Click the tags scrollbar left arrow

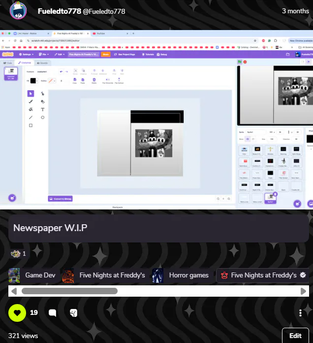tap(14, 291)
